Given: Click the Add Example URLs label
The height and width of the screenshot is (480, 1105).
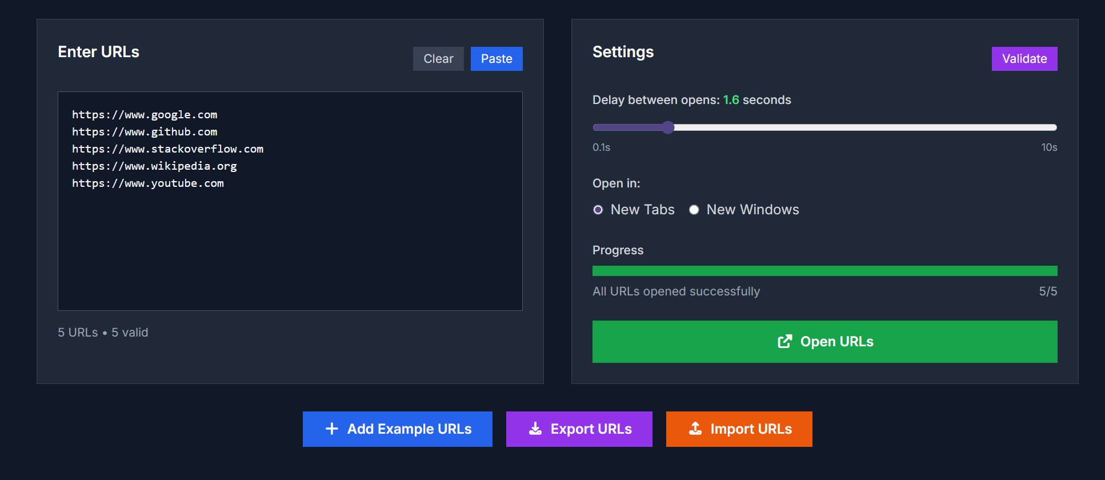Looking at the screenshot, I should pyautogui.click(x=409, y=429).
